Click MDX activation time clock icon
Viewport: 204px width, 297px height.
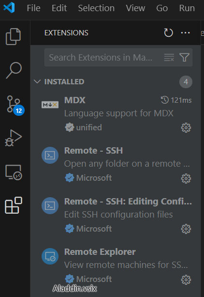[x=165, y=100]
